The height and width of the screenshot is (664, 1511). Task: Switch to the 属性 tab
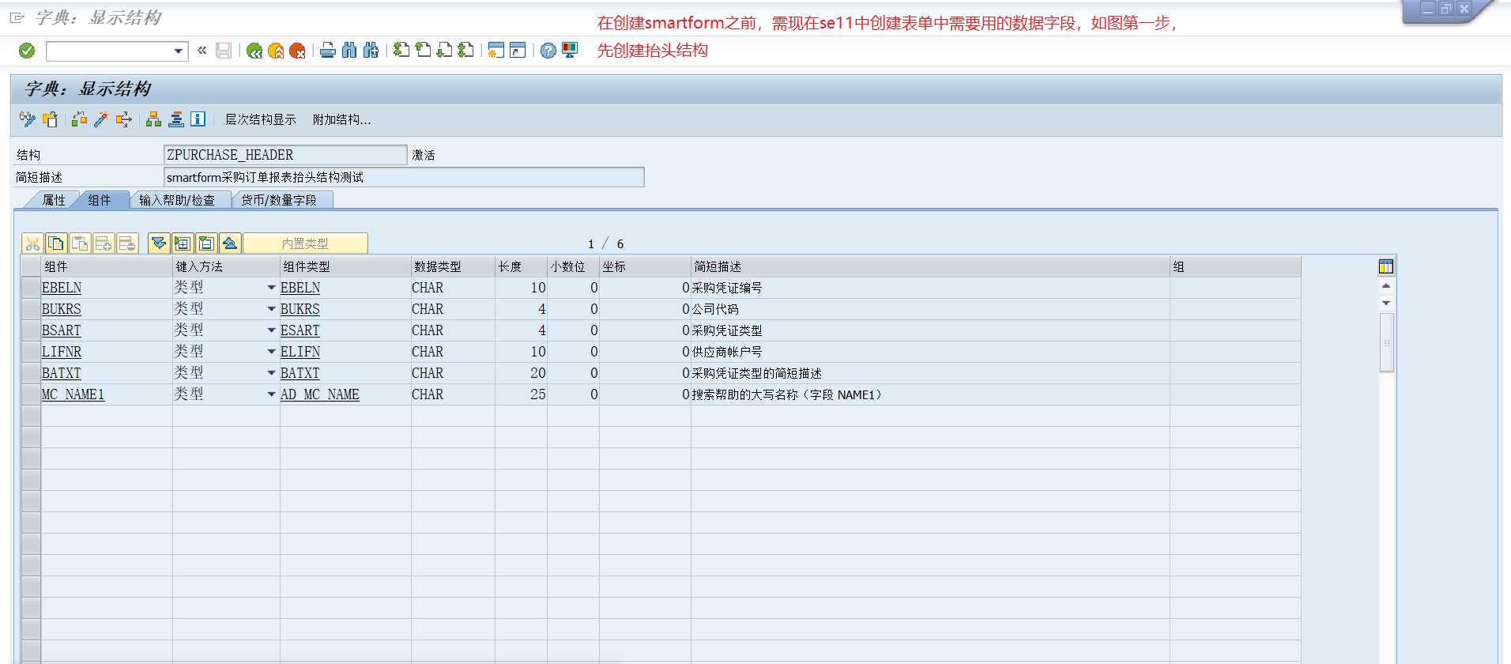point(54,200)
